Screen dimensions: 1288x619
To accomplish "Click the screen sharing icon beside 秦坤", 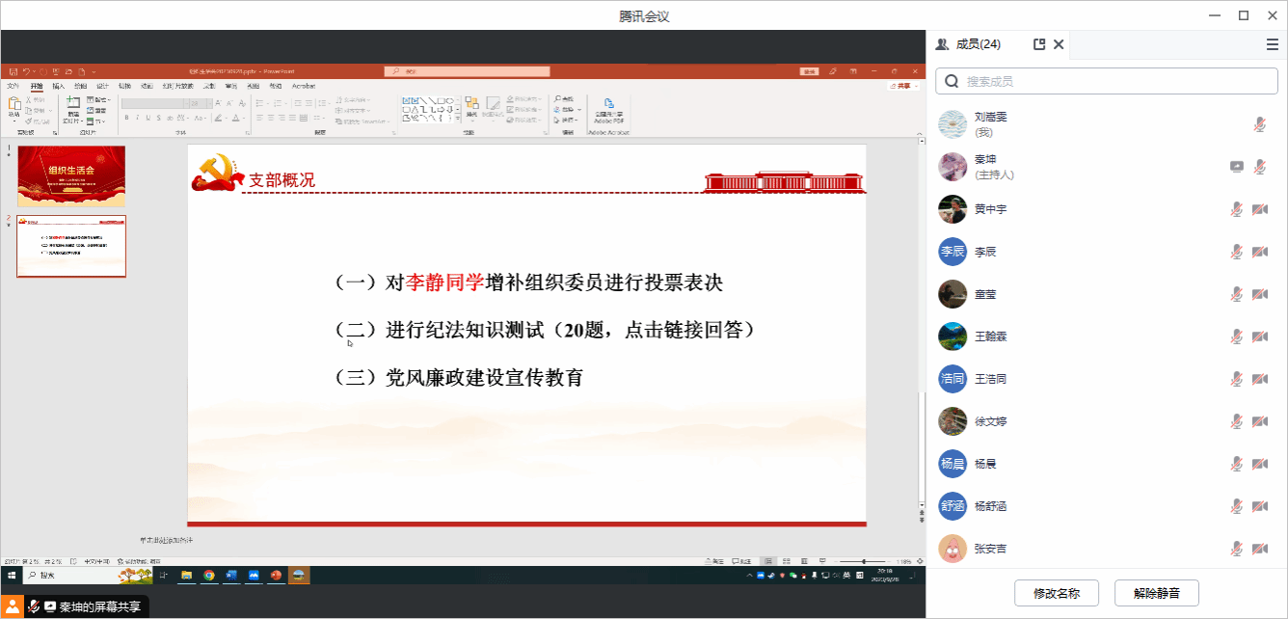I will [1237, 167].
